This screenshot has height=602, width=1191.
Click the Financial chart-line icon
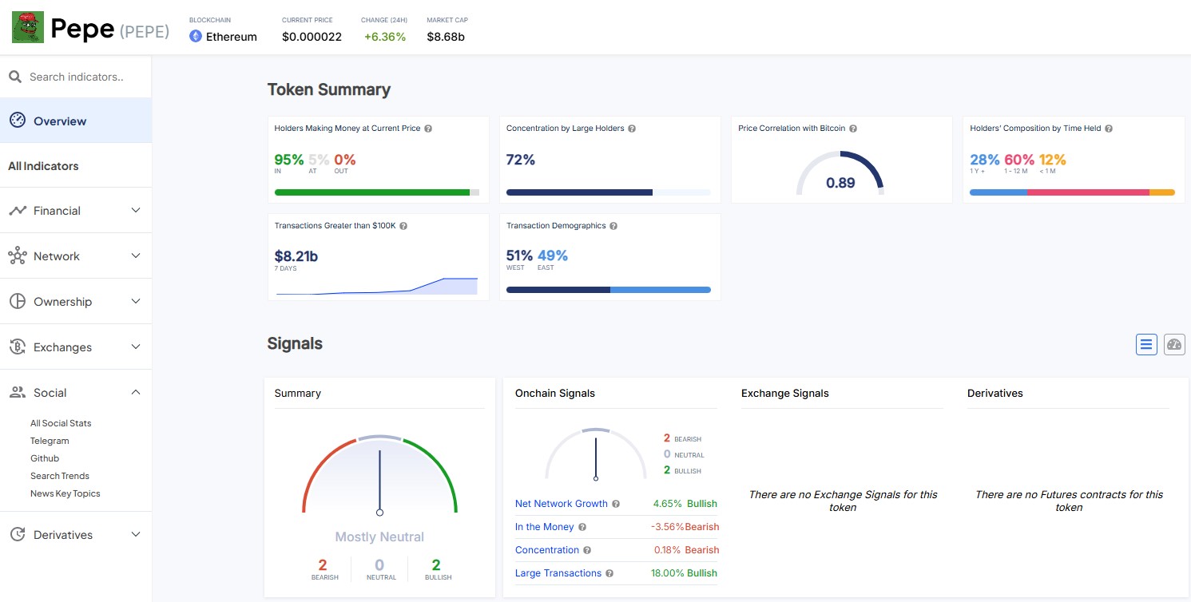point(18,211)
